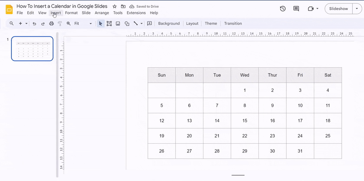Screen dimensions: 364x181
Task: Click the add comment icon
Action: click(150, 24)
